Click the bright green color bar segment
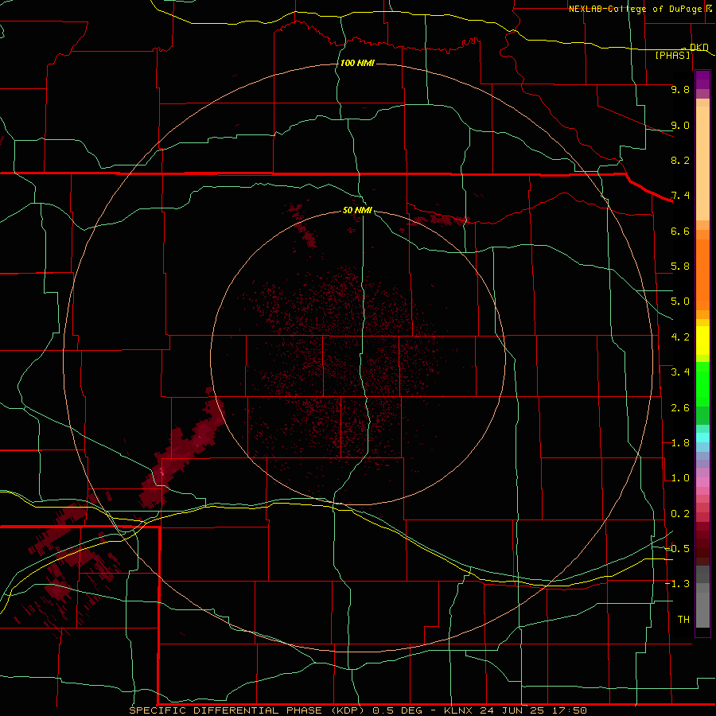The width and height of the screenshot is (716, 716). [x=702, y=383]
